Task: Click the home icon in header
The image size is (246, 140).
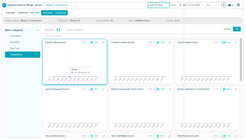Action: tap(230, 5)
